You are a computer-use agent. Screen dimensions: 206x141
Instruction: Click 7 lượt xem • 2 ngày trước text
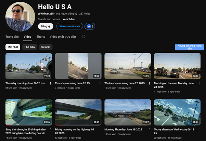pos(67,88)
